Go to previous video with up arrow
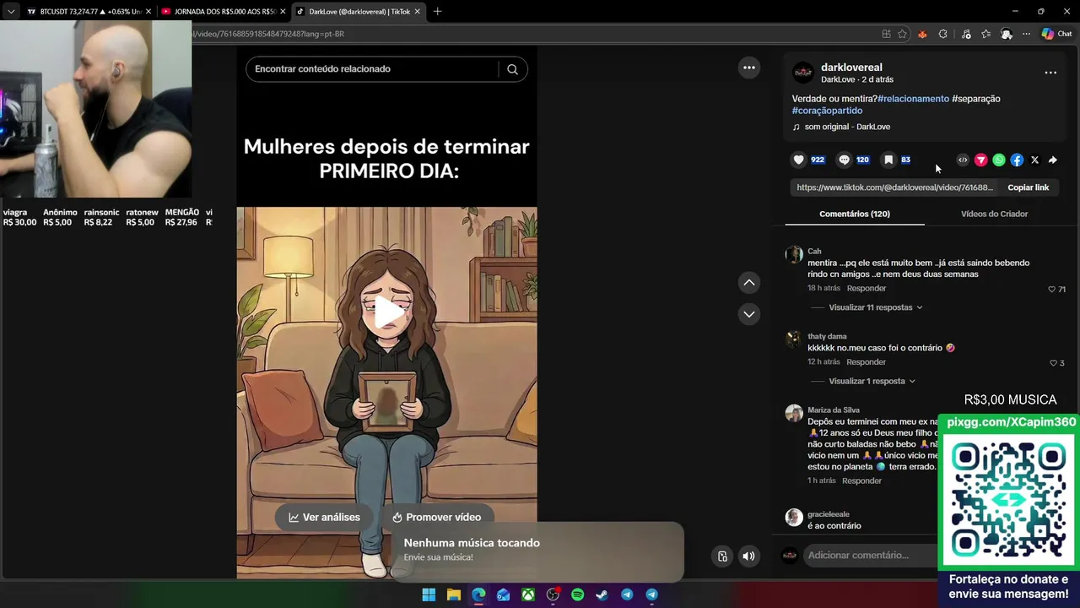Screen dimensions: 1080x608 coord(748,282)
